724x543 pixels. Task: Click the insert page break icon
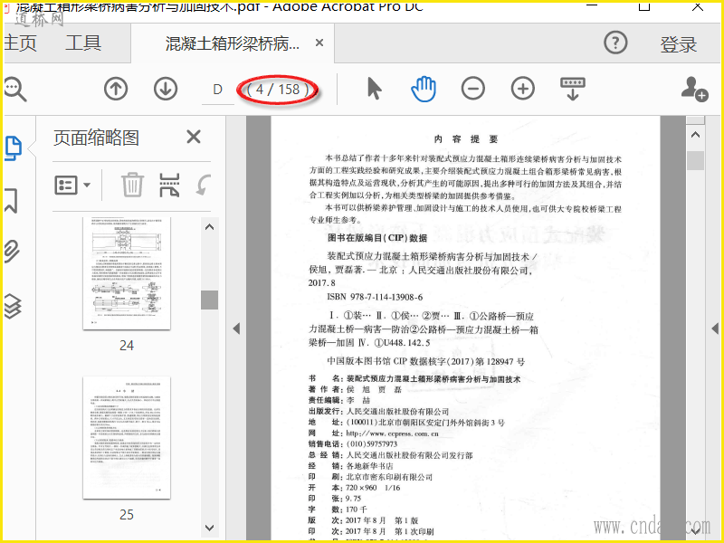pos(169,185)
